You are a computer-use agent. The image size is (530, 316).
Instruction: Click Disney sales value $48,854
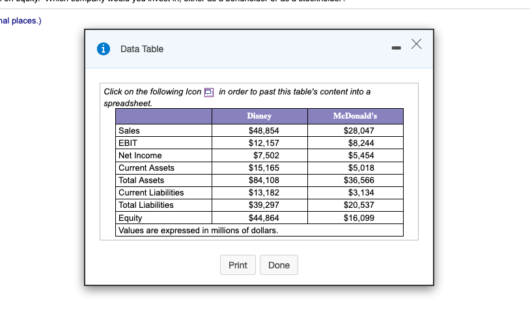(264, 130)
